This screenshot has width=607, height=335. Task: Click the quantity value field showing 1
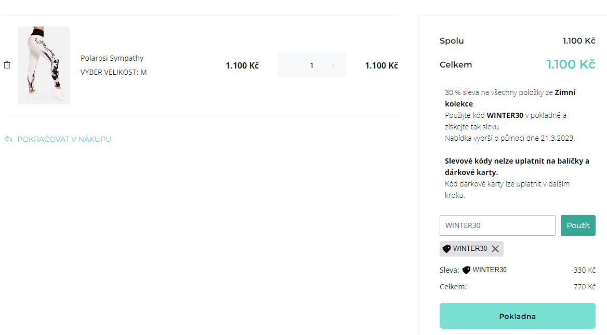[311, 65]
